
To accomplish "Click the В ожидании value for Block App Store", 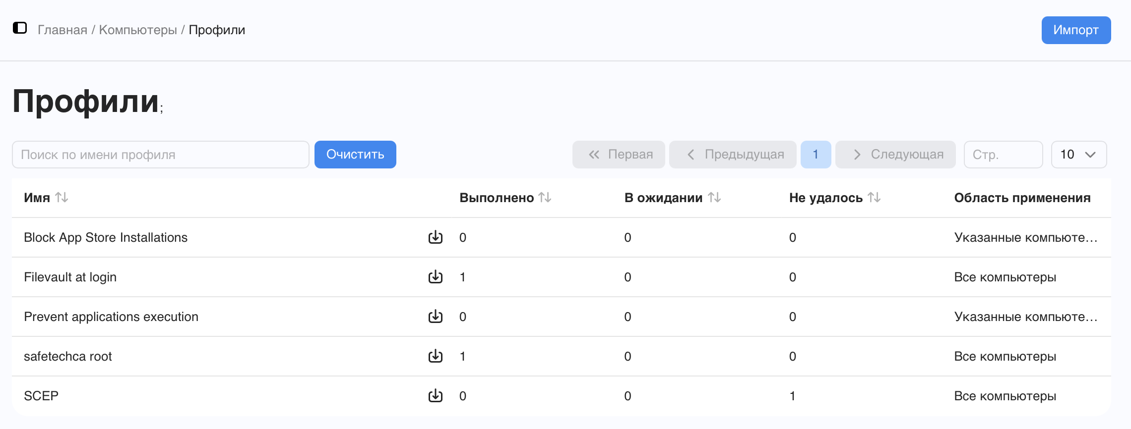I will click(628, 237).
